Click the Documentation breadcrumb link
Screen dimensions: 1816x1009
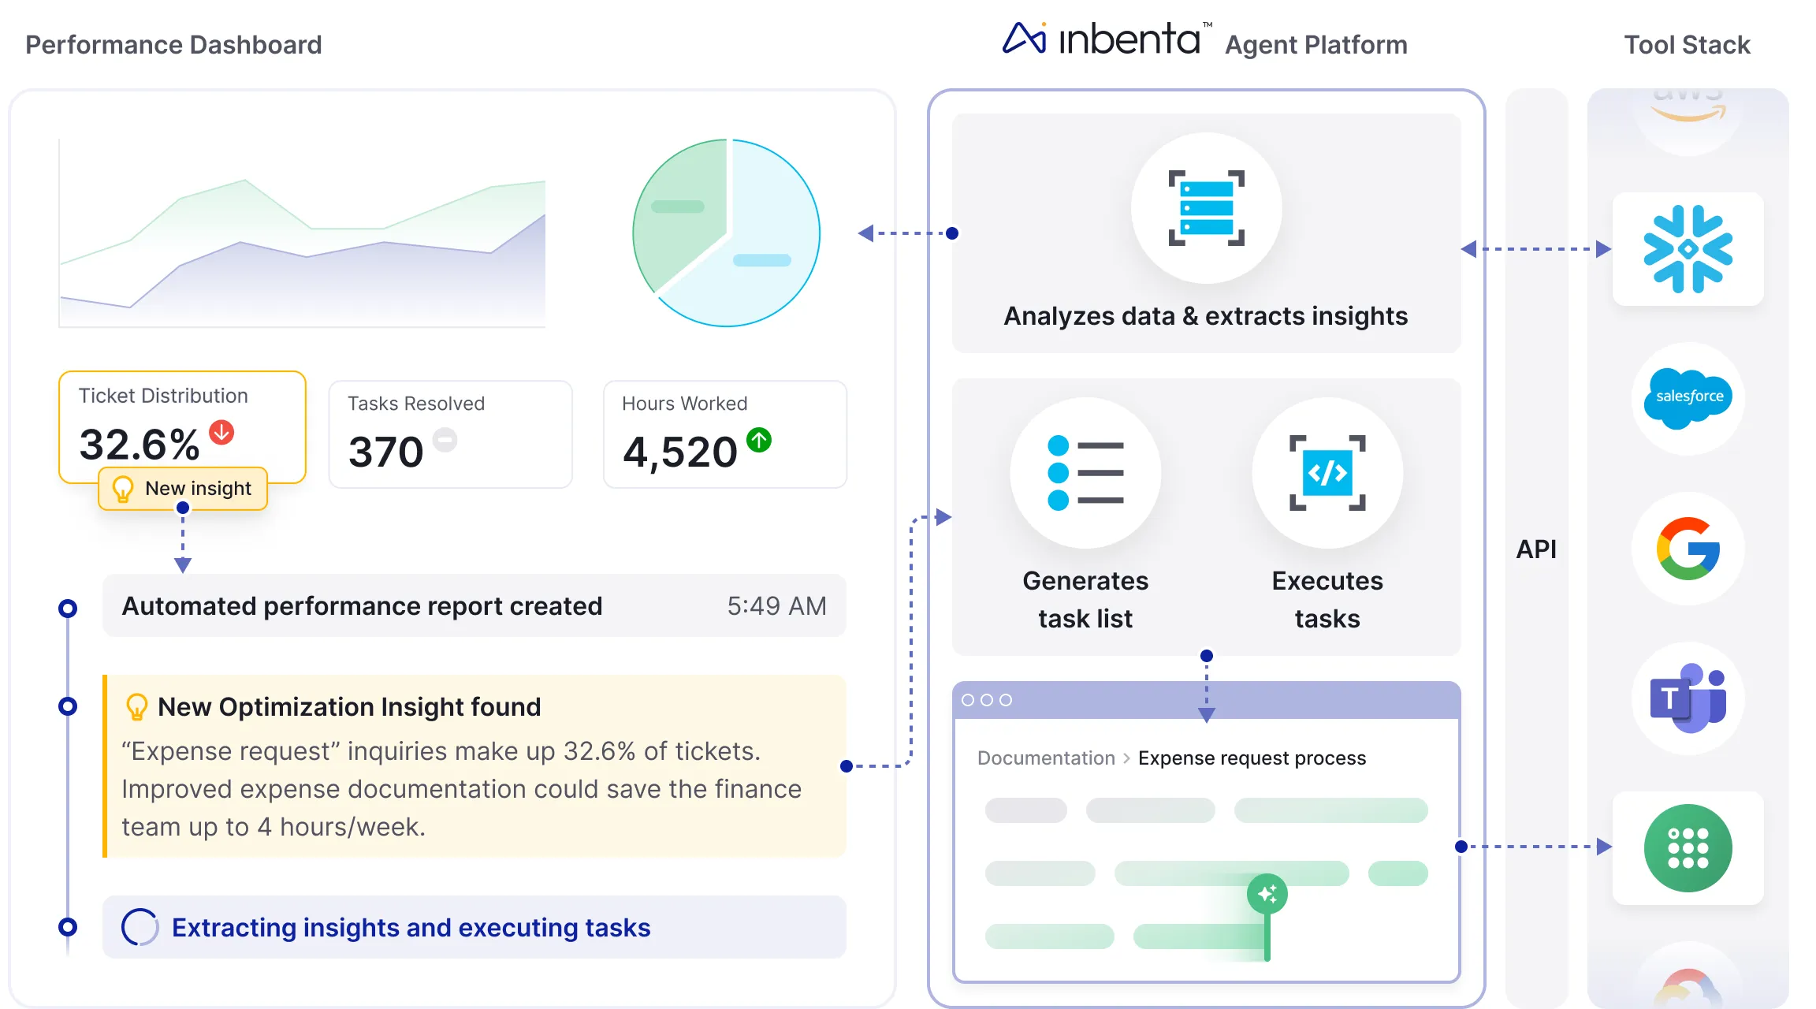click(1046, 758)
